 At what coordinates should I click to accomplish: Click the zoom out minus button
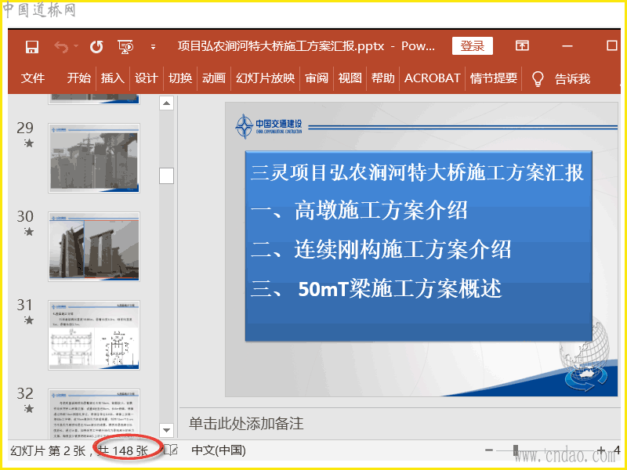(x=488, y=450)
